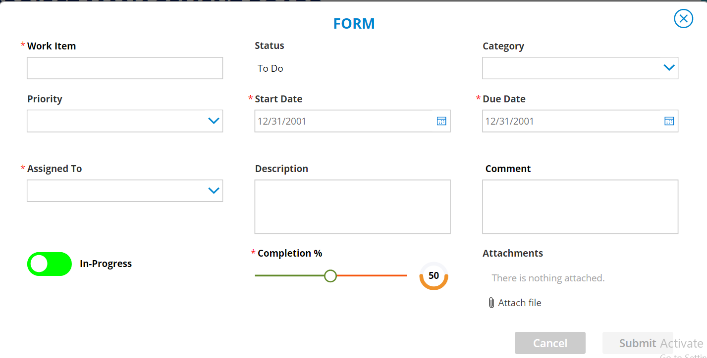Click the red asterisk beside Assigned To
This screenshot has width=707, height=358.
point(22,168)
